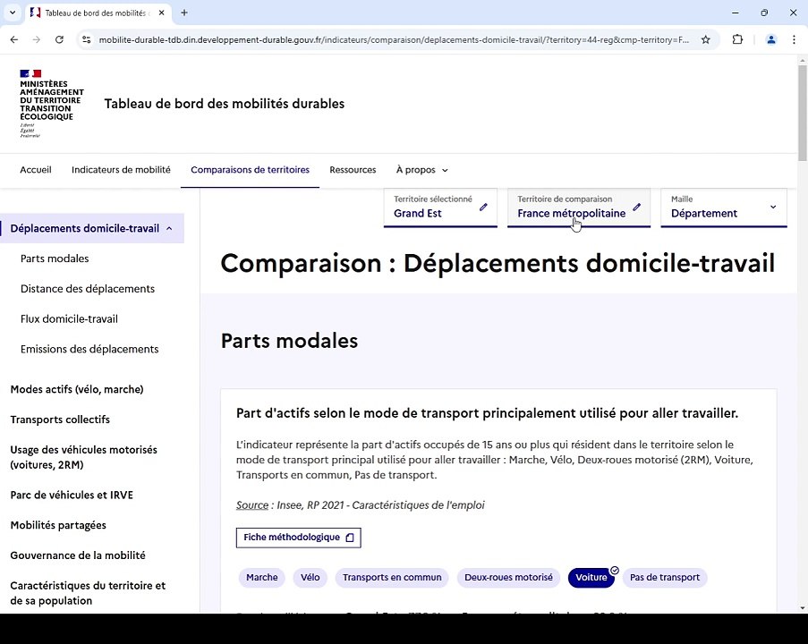Viewport: 808px width, 644px height.
Task: Toggle the selected Voiture chip
Action: (591, 578)
